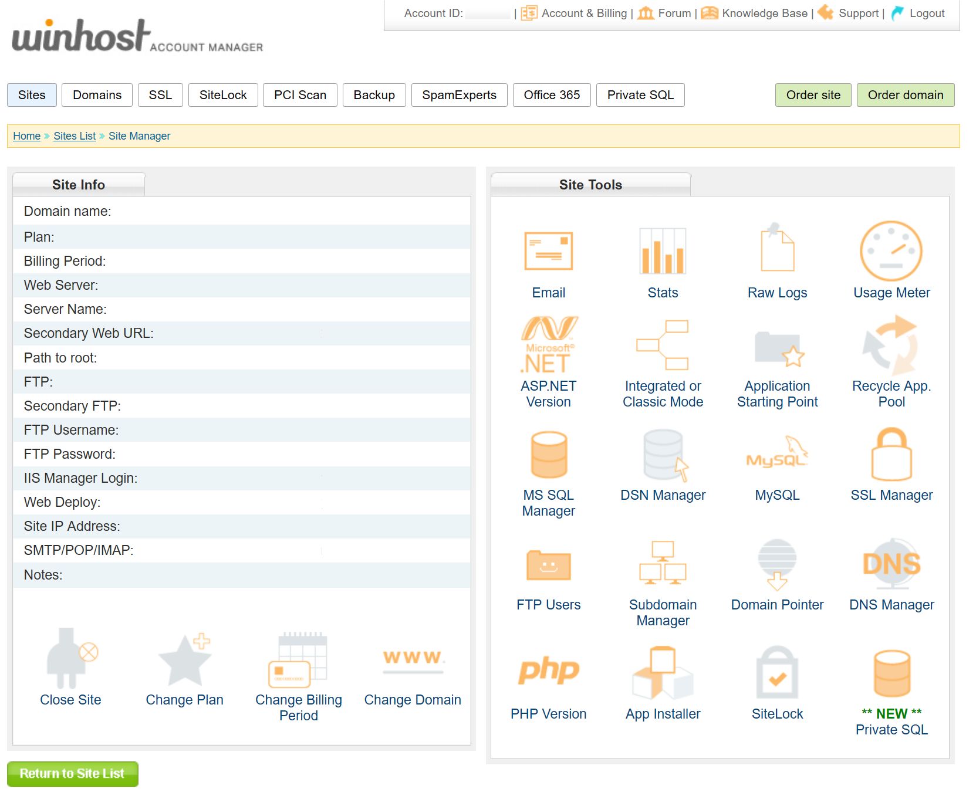Image resolution: width=976 pixels, height=796 pixels.
Task: Go to the Office 365 tab
Action: 552,95
